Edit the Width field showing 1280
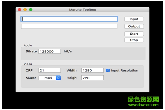This screenshot has height=110, width=165. tap(92, 70)
